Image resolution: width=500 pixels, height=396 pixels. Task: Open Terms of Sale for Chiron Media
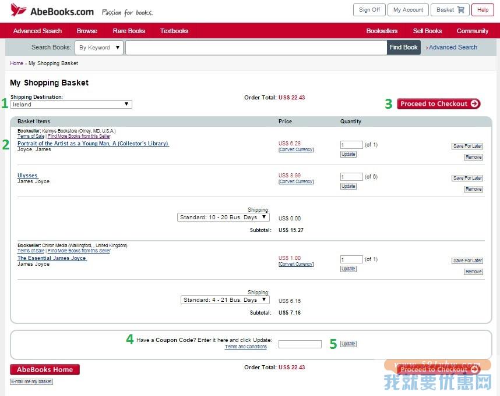click(x=31, y=251)
